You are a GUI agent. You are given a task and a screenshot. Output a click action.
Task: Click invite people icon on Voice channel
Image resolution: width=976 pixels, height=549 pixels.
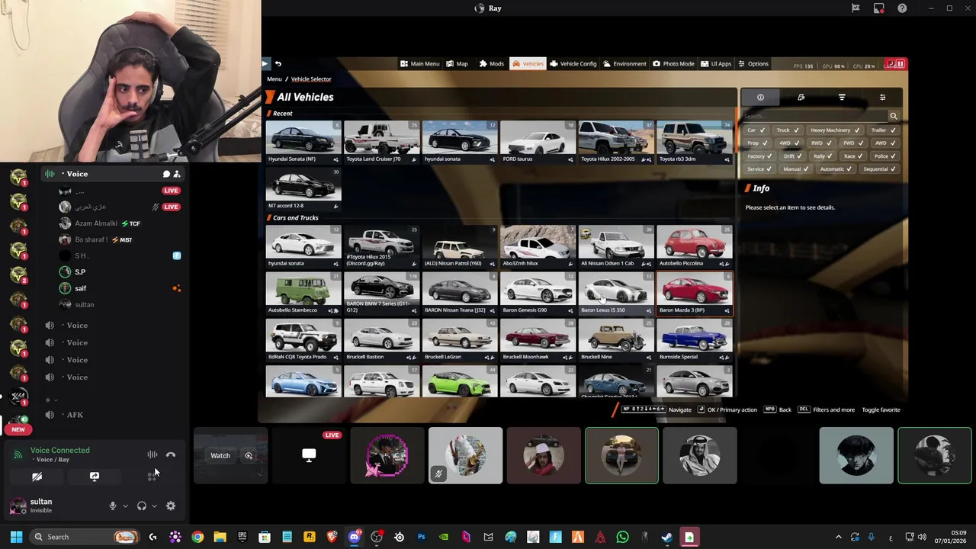[177, 174]
